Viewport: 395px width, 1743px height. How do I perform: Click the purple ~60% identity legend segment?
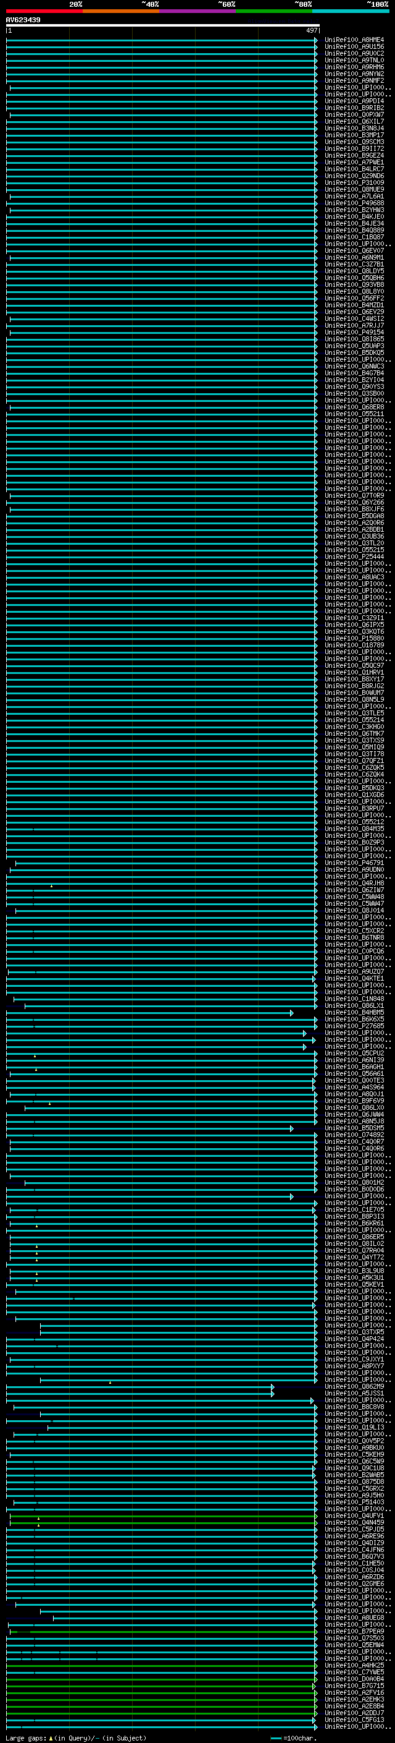click(198, 11)
